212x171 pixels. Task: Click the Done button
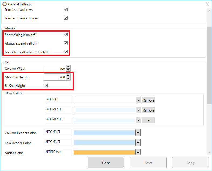pyautogui.click(x=106, y=163)
